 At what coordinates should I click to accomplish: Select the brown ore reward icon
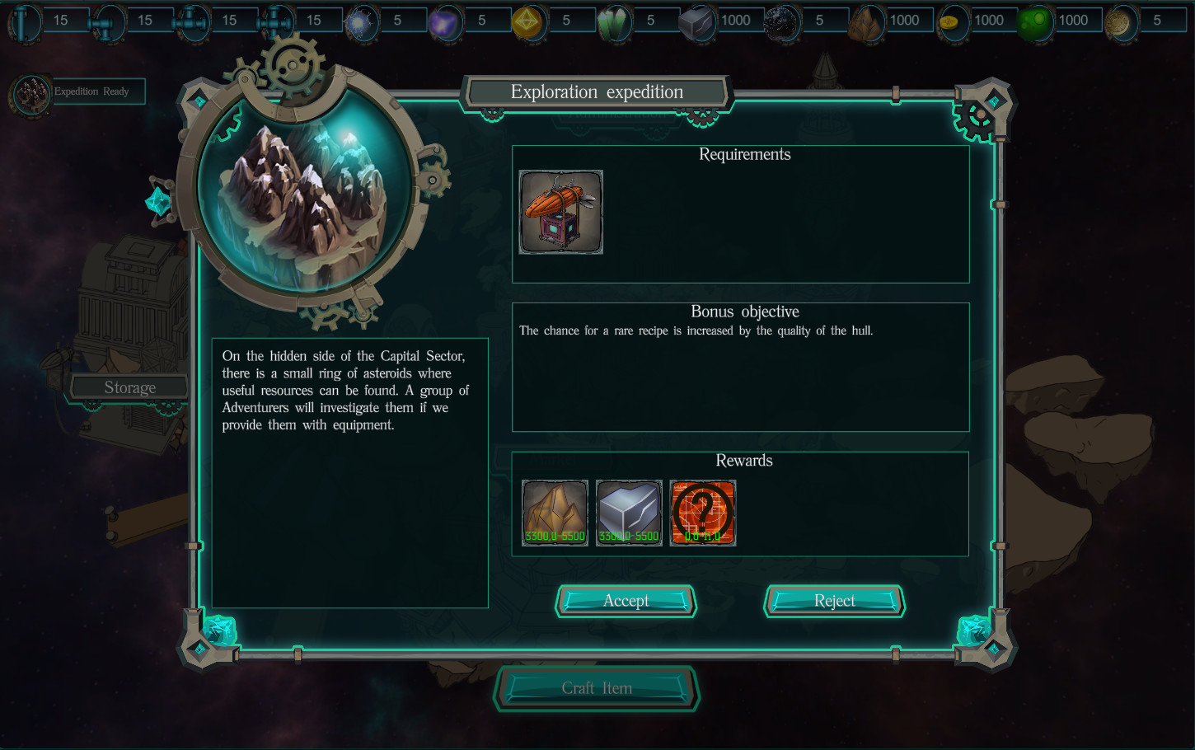(x=555, y=513)
